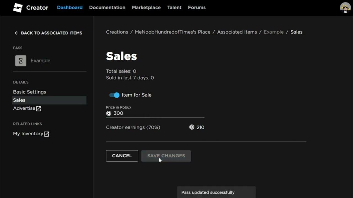The image size is (353, 198).
Task: Click the Example breadcrumb
Action: [x=274, y=32]
